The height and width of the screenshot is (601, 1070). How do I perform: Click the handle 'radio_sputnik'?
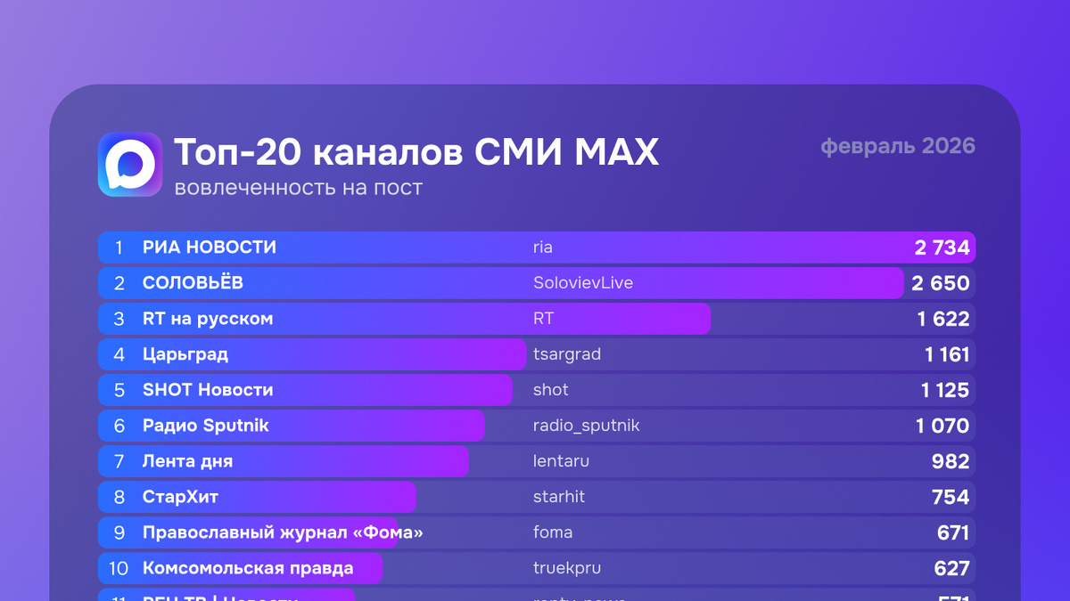click(586, 426)
